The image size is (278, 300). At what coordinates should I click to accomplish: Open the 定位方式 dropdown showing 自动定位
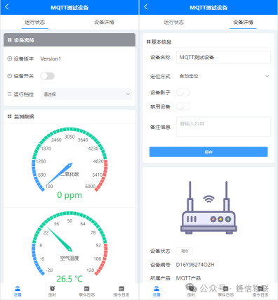(x=223, y=76)
